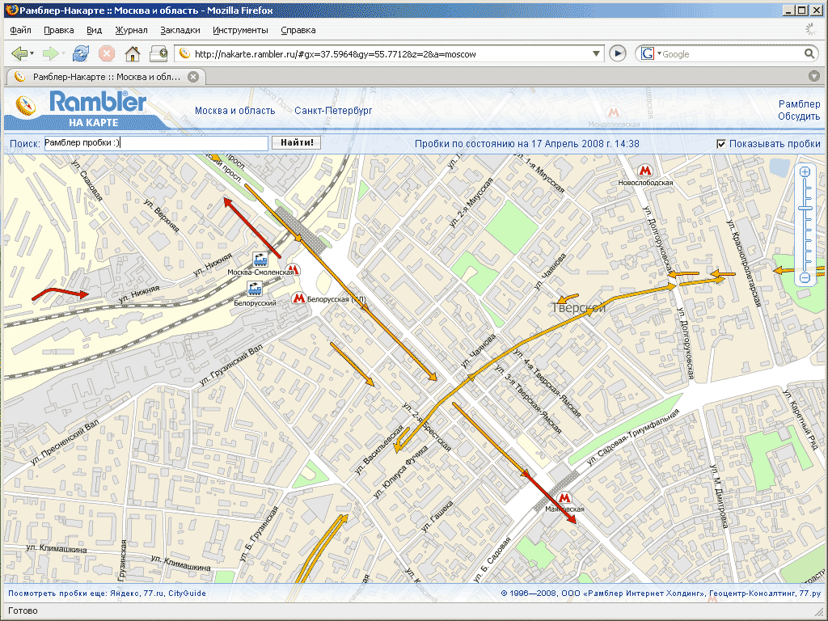Click the Белорусская metro icon
Image resolution: width=828 pixels, height=621 pixels.
[x=299, y=298]
